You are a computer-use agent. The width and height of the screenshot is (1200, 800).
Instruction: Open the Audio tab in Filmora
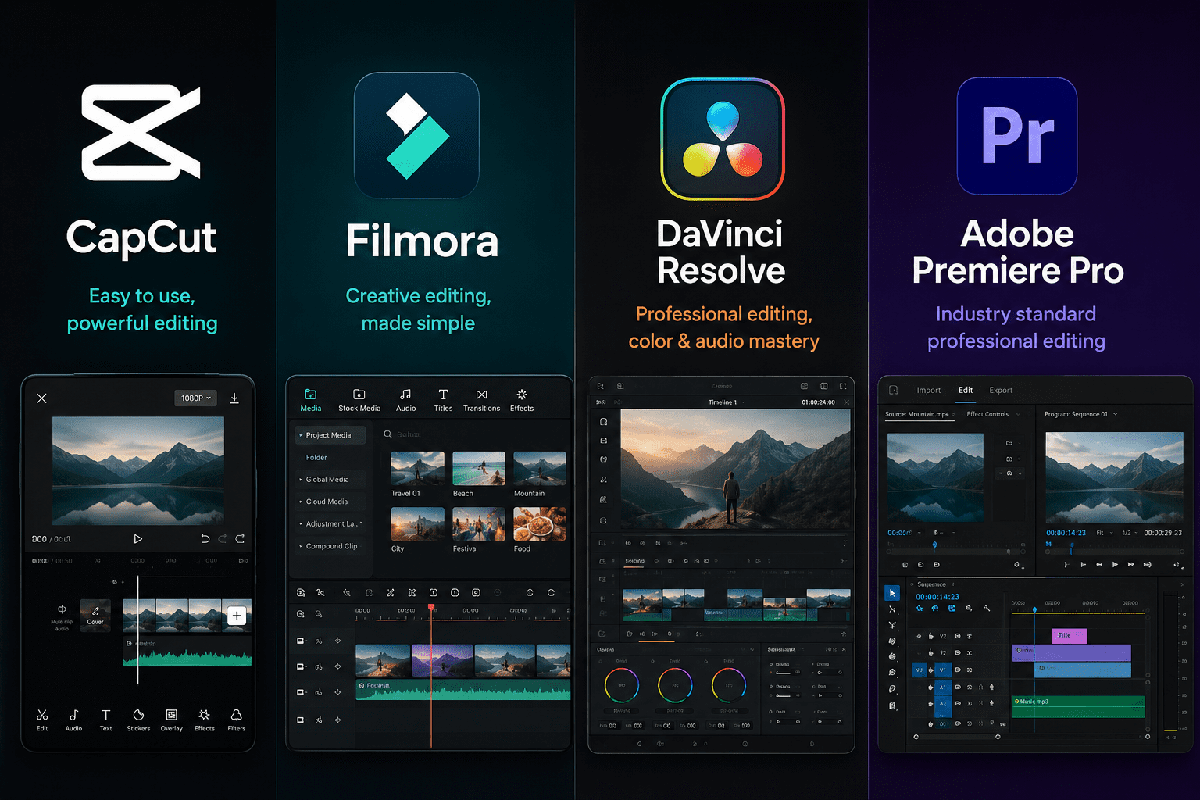405,400
